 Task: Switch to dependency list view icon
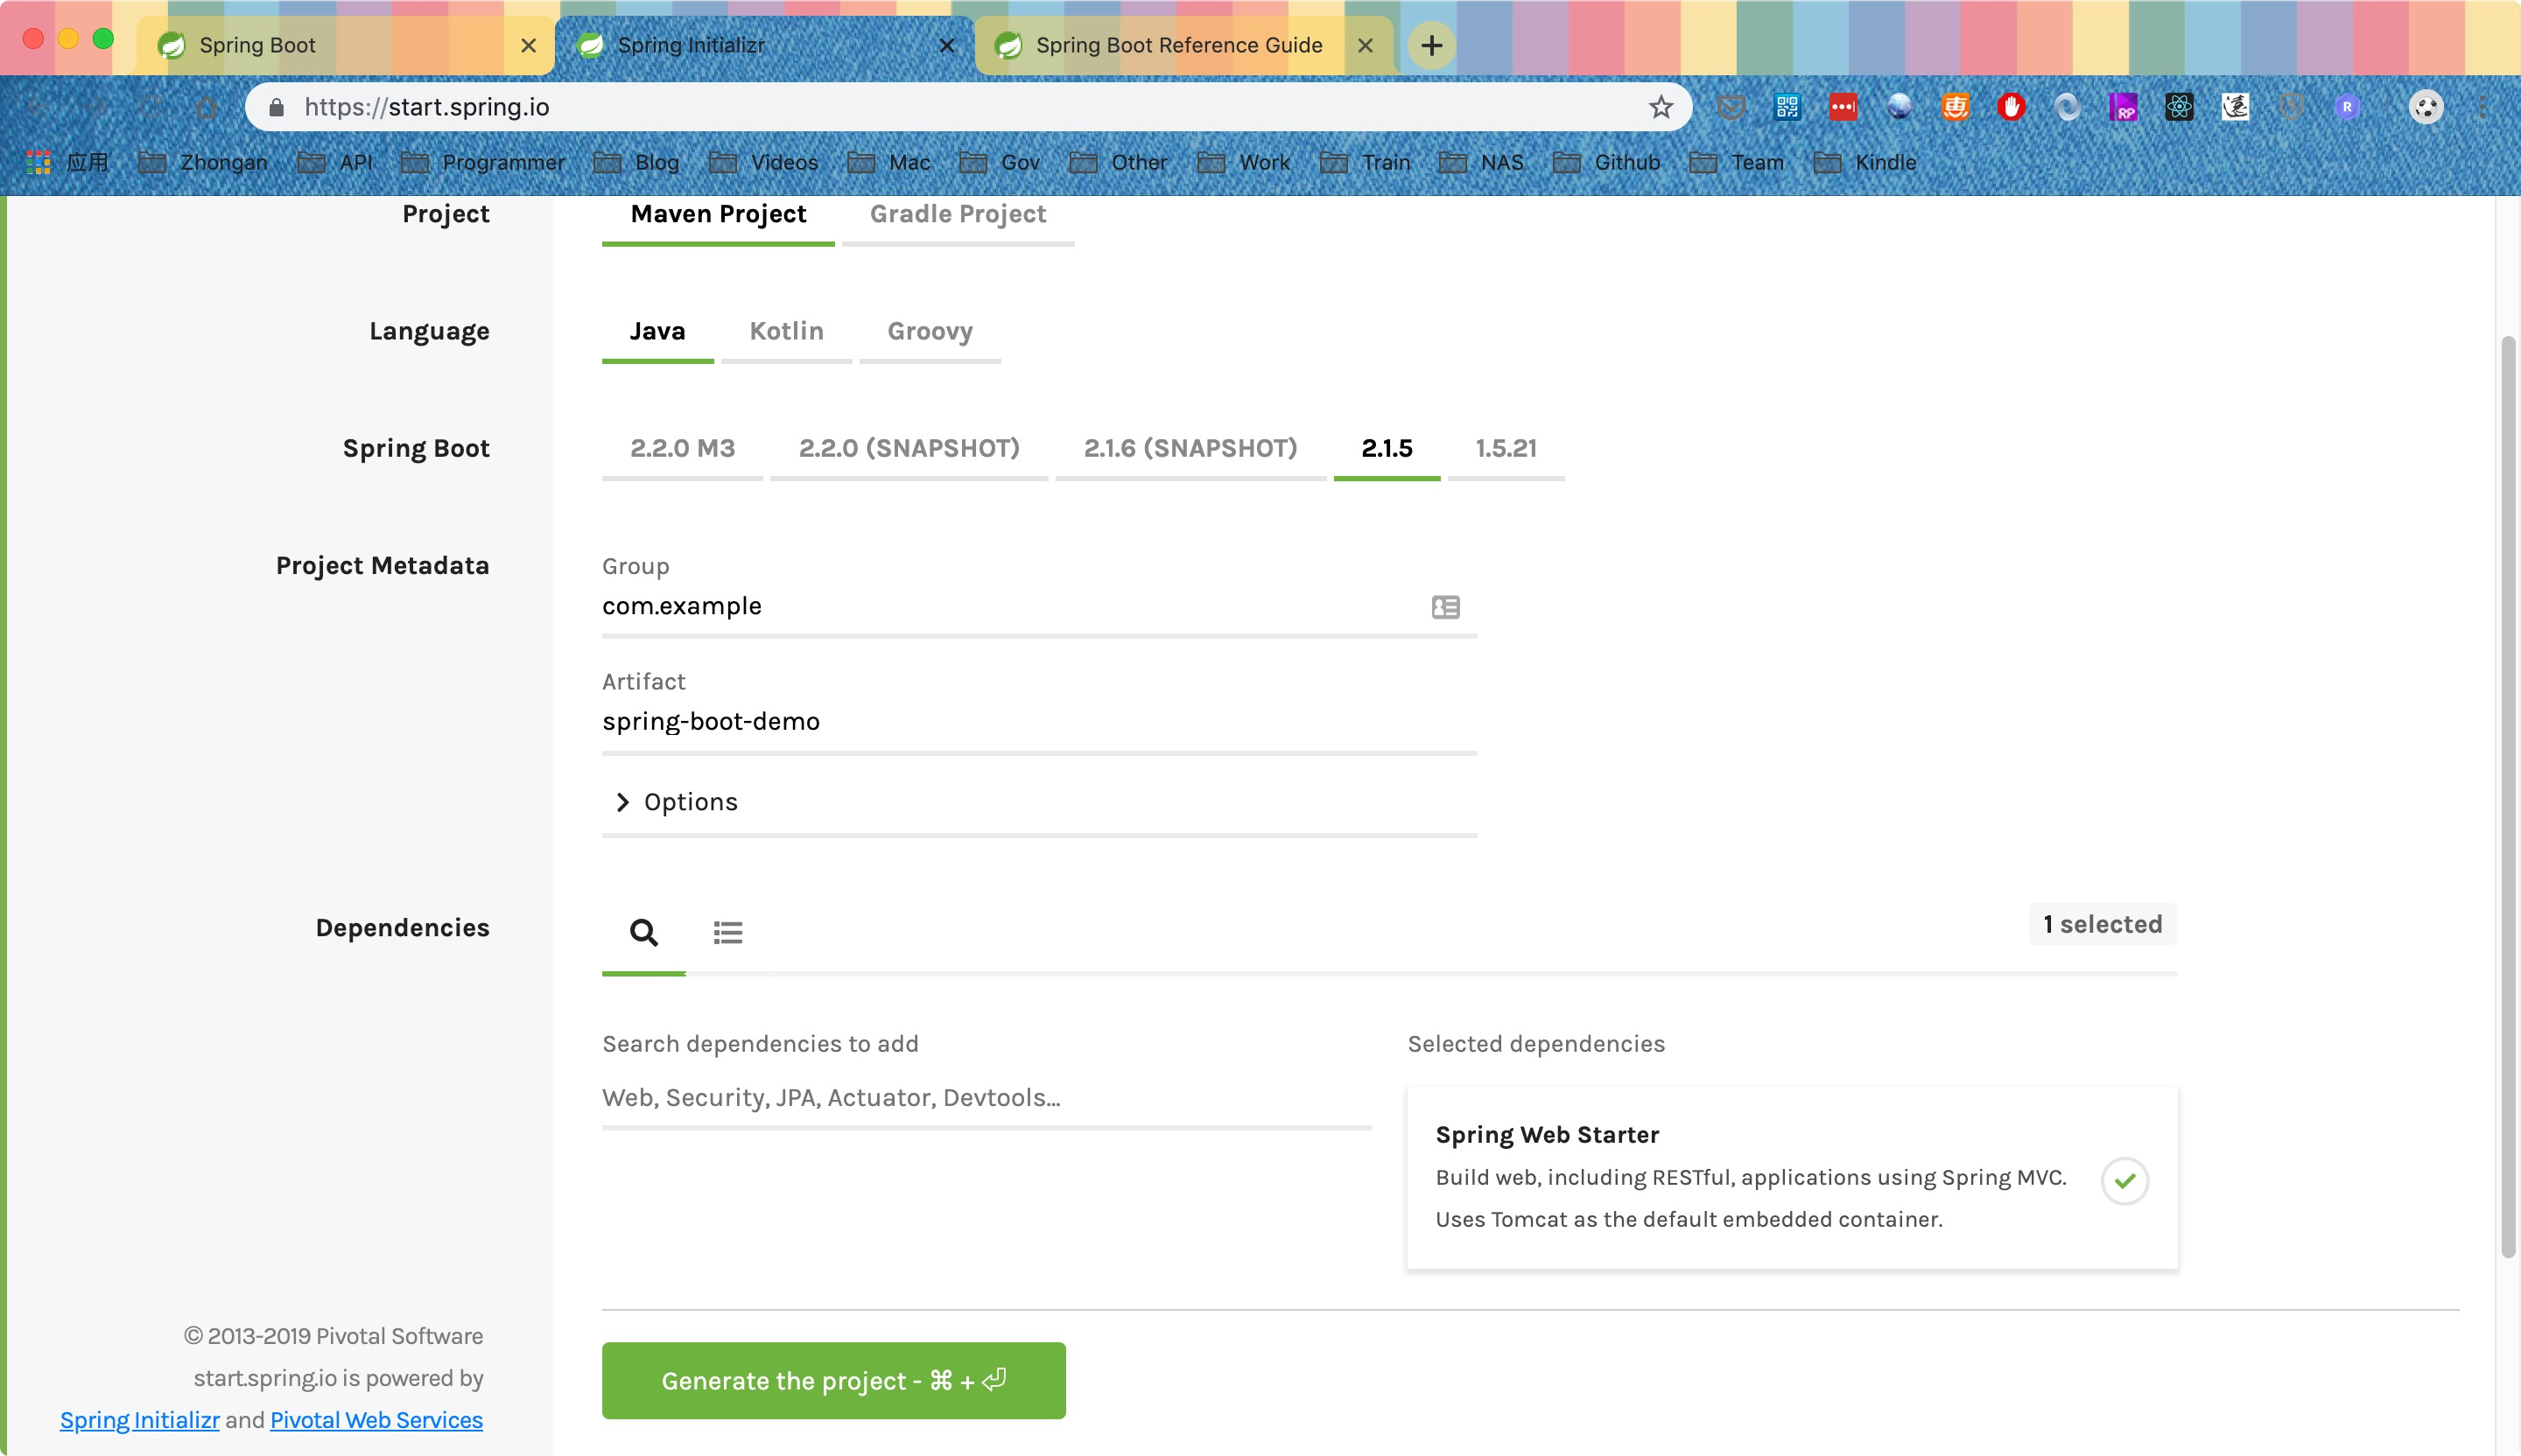(727, 932)
